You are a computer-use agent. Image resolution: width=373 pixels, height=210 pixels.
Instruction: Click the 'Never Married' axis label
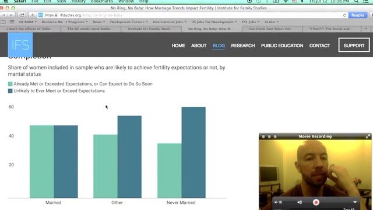(x=181, y=202)
